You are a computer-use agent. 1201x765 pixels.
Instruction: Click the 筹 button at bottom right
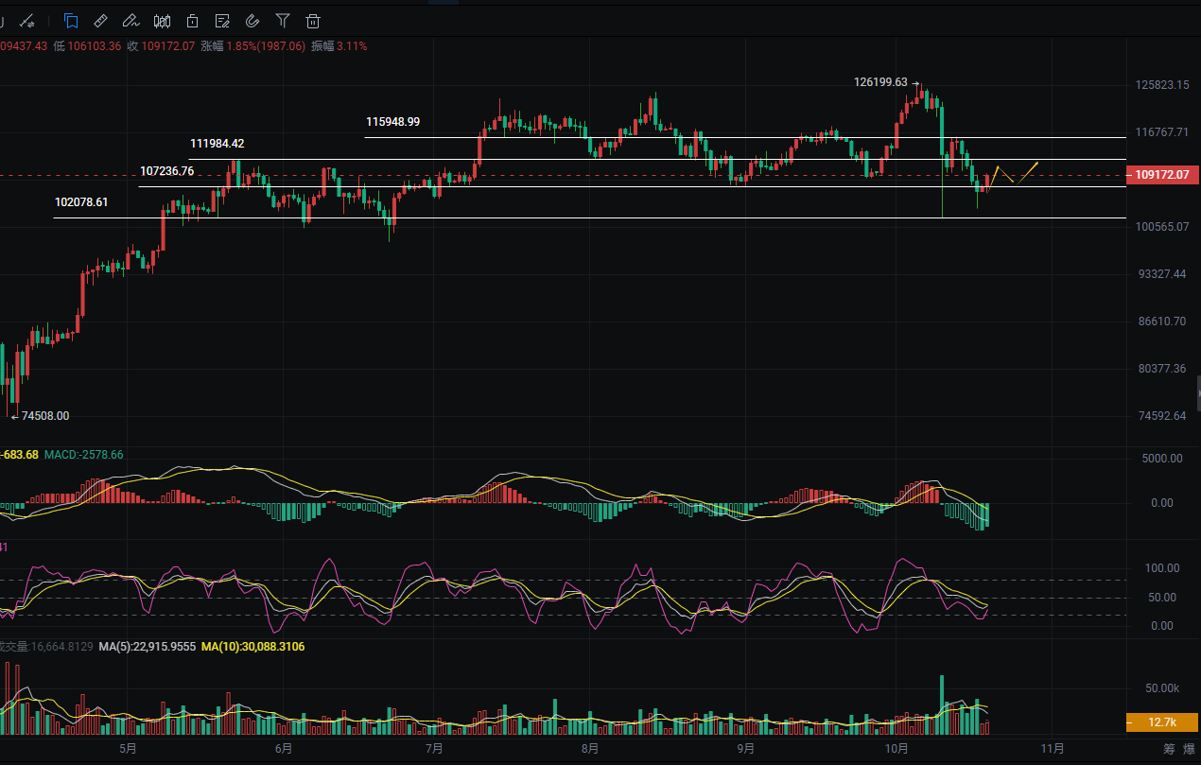click(x=1169, y=749)
